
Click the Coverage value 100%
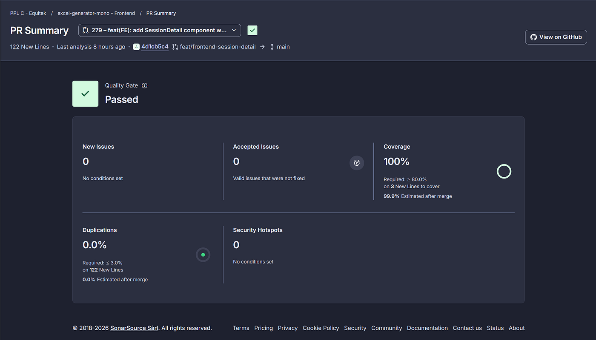tap(396, 161)
